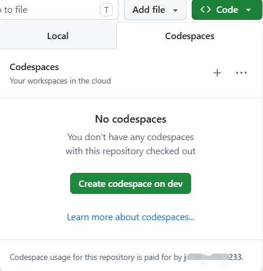Screen dimensions: 263x271
Task: Open the three-dot codespace options menu
Action: [241, 73]
